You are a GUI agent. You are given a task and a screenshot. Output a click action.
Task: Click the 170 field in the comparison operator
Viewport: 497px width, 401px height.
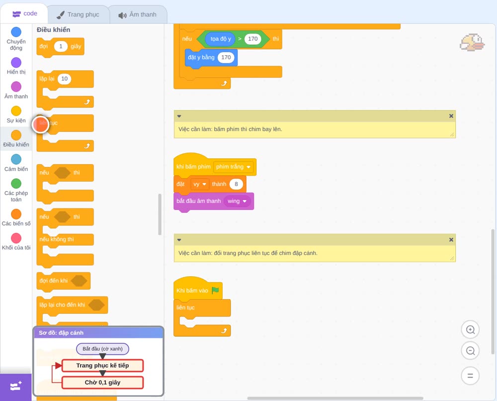(x=252, y=39)
